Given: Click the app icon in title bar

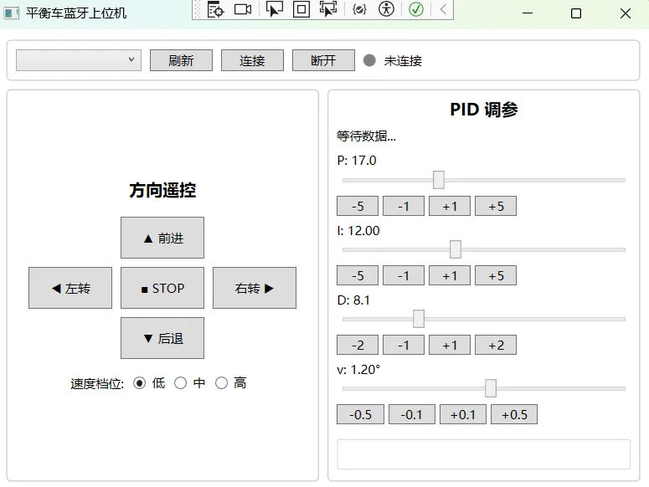Looking at the screenshot, I should tap(11, 13).
